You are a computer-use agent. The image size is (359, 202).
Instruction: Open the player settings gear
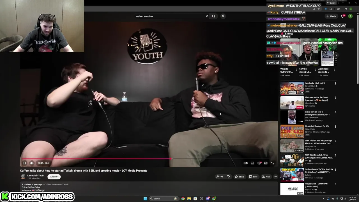coord(259,163)
